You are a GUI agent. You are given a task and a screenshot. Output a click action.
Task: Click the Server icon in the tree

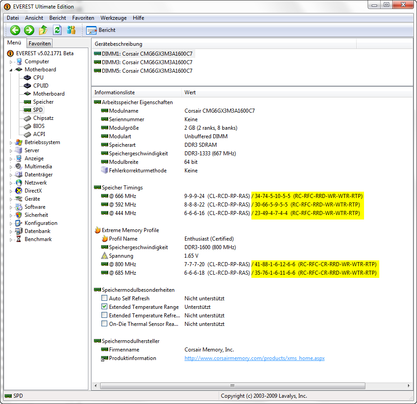(x=18, y=150)
